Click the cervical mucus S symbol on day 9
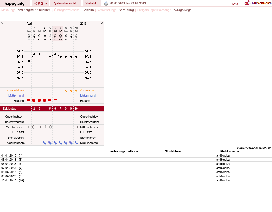This screenshot has height=212, width=272. [x=71, y=91]
